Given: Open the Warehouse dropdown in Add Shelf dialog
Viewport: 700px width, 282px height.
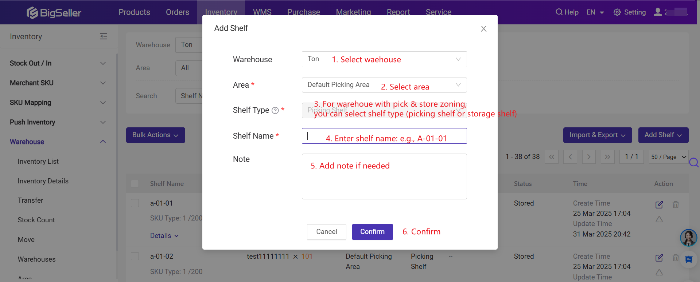Looking at the screenshot, I should pos(384,59).
